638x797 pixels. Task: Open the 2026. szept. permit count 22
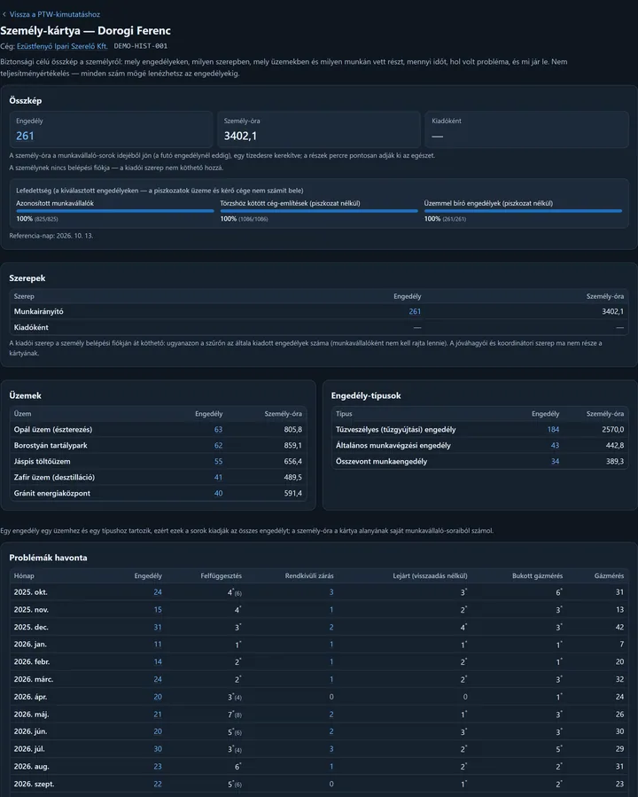[158, 784]
